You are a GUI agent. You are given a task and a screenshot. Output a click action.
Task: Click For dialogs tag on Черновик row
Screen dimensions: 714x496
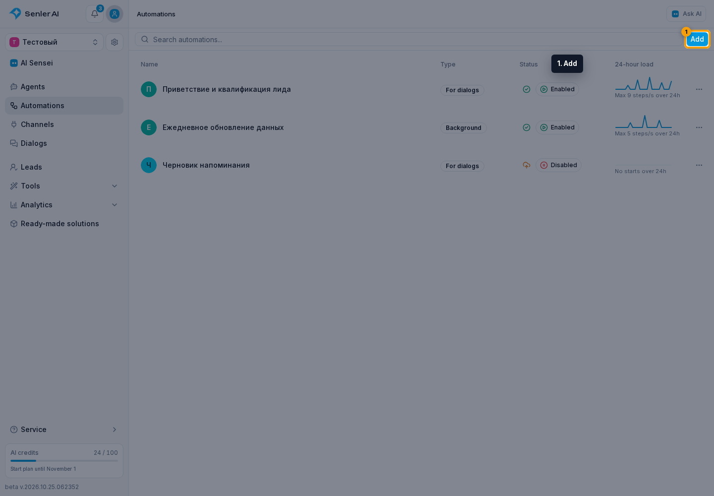pyautogui.click(x=462, y=166)
